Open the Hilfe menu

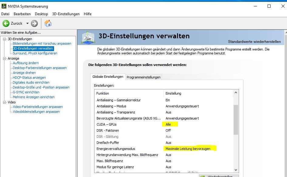coord(88,14)
